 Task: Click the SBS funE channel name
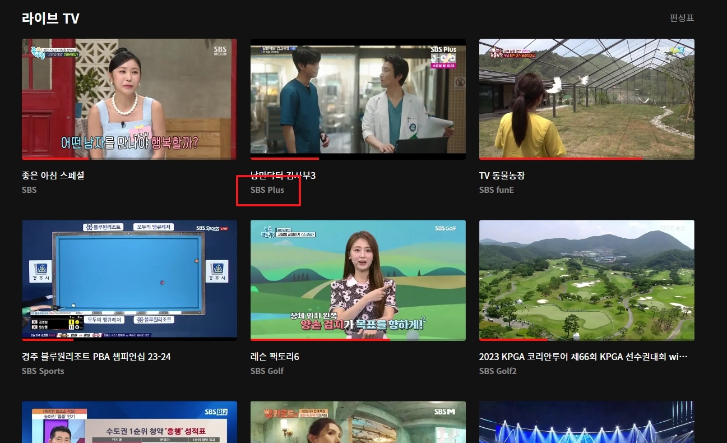point(497,190)
